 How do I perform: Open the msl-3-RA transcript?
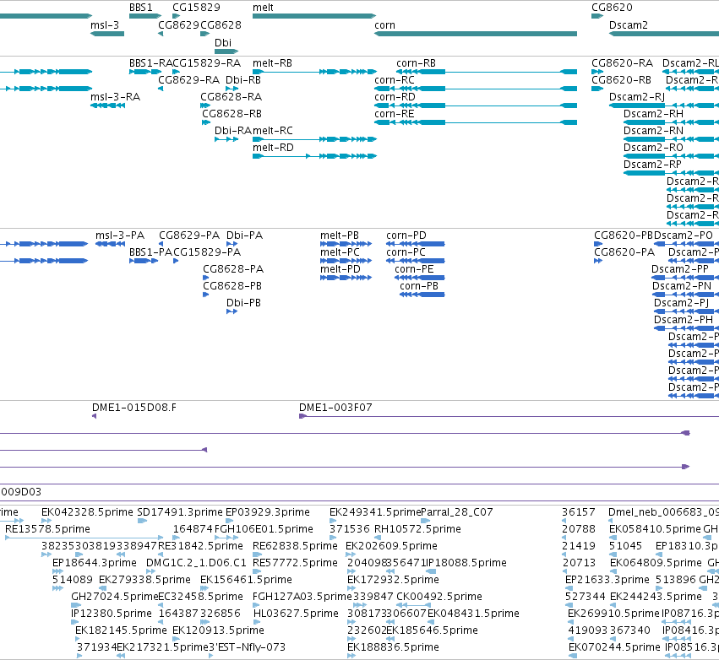[115, 97]
